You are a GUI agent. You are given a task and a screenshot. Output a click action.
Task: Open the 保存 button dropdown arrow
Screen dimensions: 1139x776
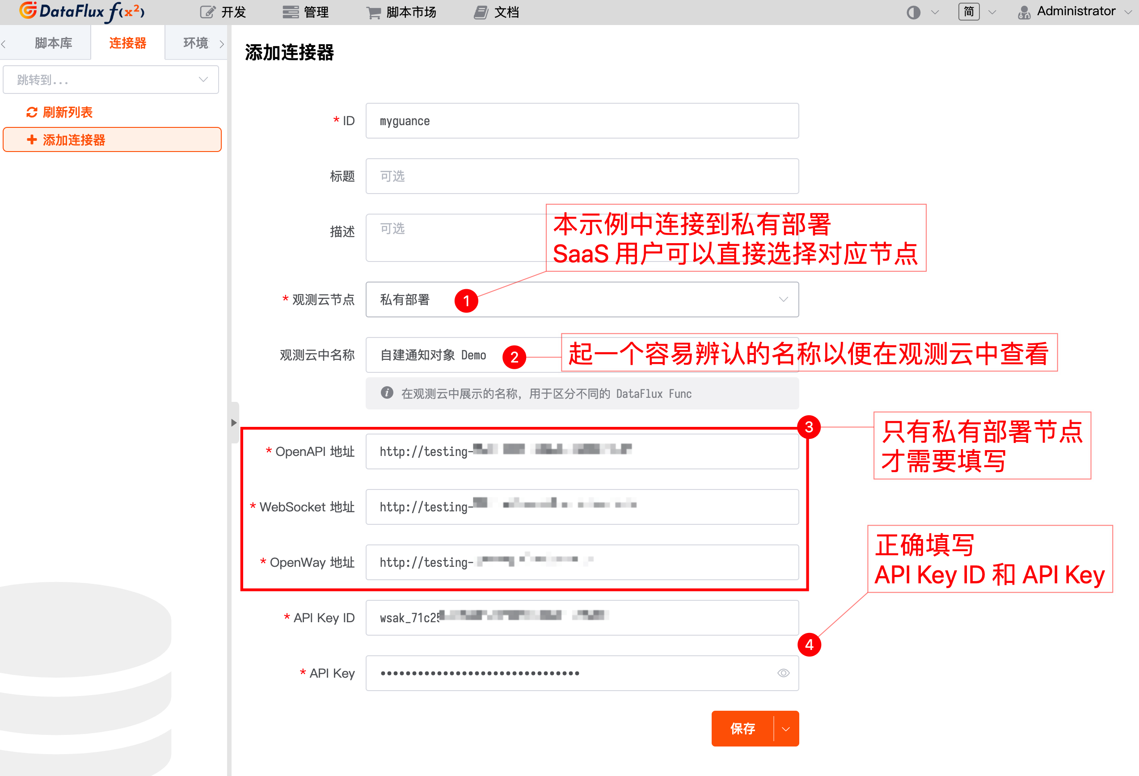786,729
